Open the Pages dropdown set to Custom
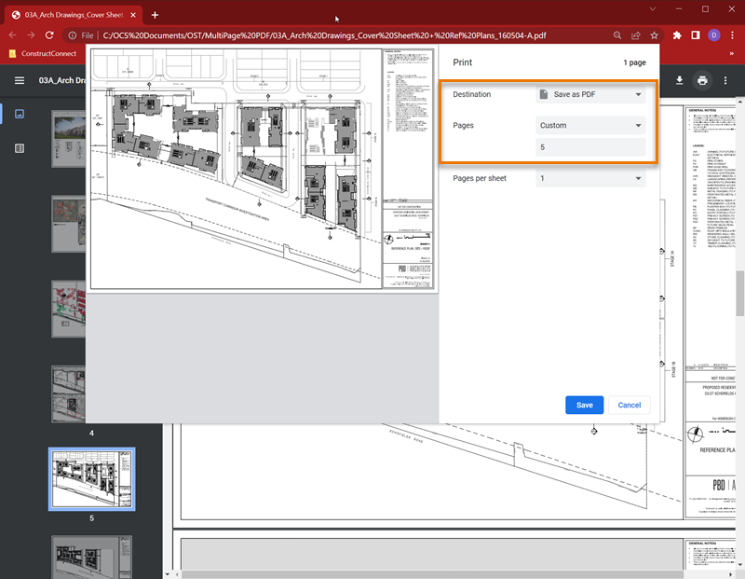The image size is (745, 579). (590, 125)
